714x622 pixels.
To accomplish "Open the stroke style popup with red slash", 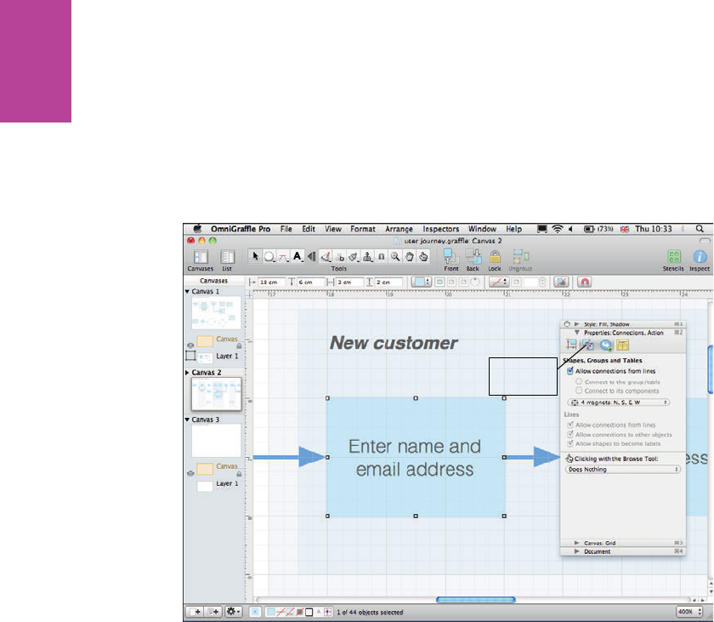I will (499, 282).
